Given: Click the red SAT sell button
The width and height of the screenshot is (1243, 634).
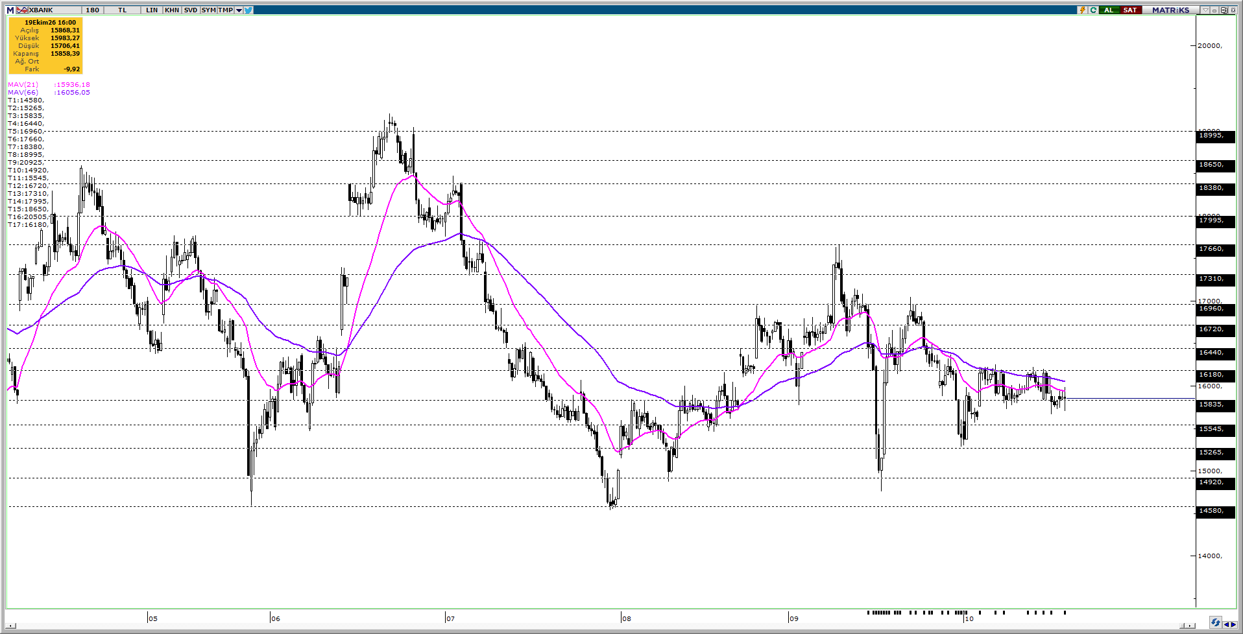Looking at the screenshot, I should (1130, 10).
